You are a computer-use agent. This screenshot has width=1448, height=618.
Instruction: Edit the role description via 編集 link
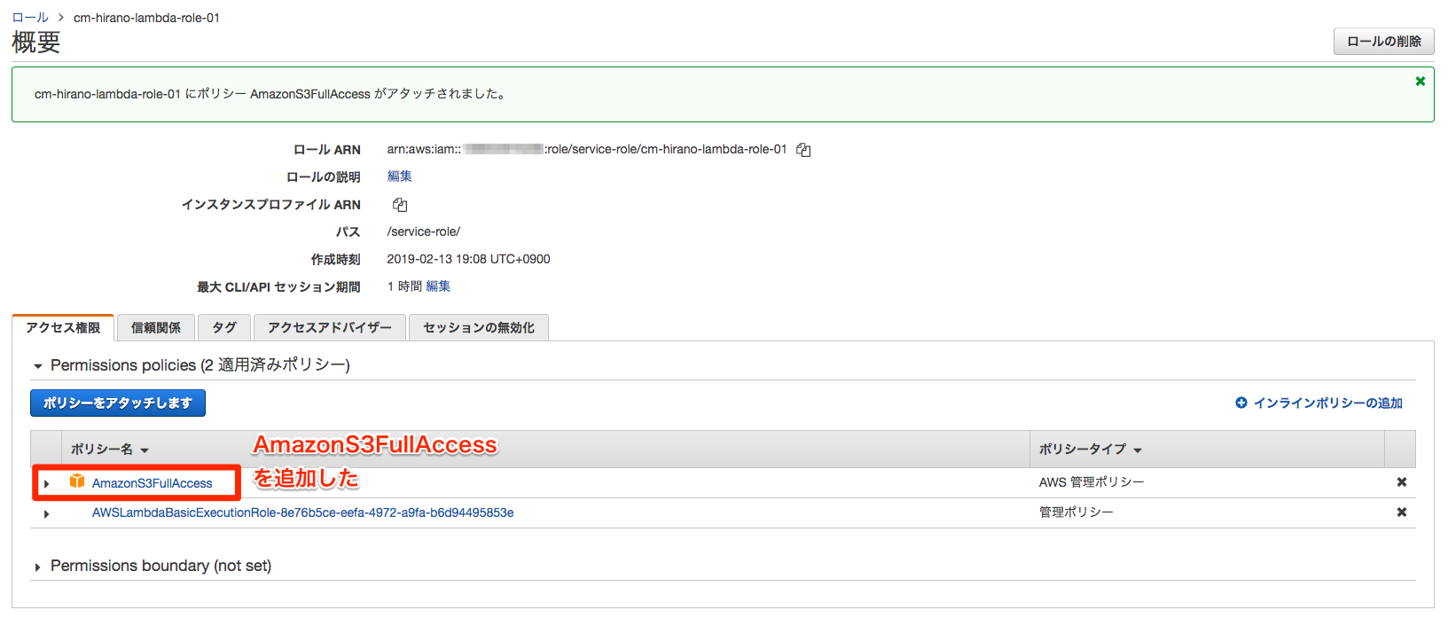pos(400,176)
